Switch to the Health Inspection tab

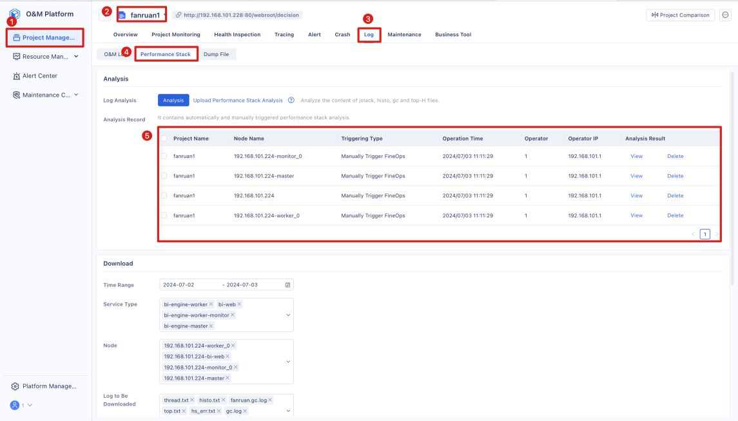[237, 34]
